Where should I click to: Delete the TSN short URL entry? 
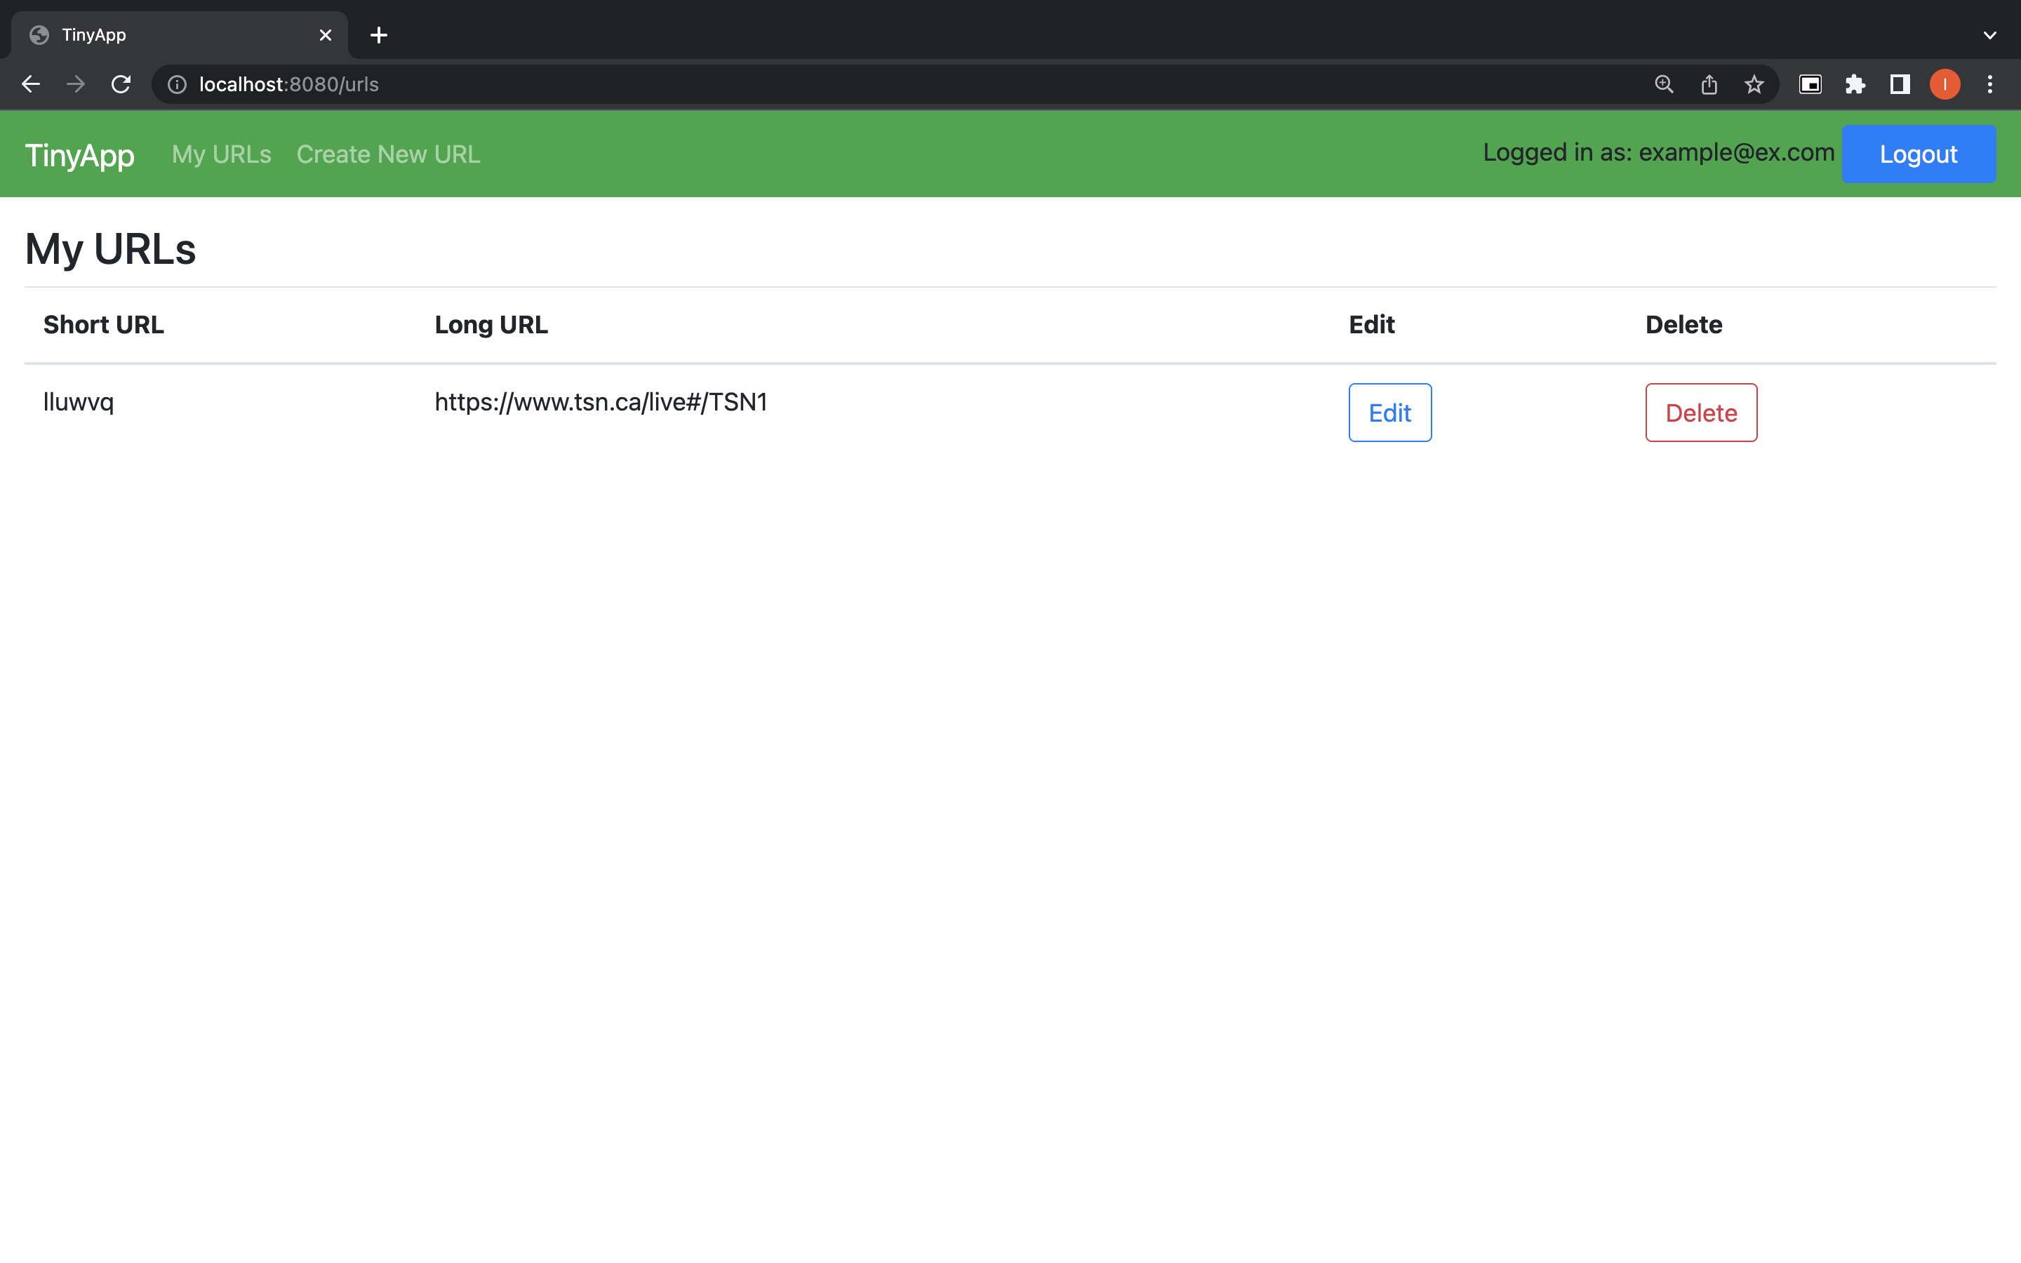pos(1700,412)
